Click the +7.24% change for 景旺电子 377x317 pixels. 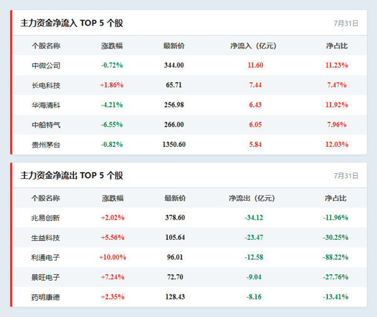click(112, 277)
